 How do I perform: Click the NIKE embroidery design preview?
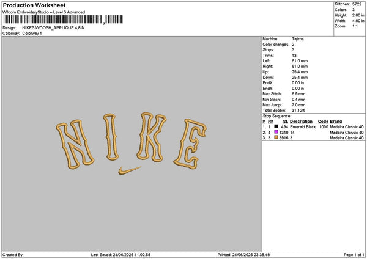[x=132, y=144]
